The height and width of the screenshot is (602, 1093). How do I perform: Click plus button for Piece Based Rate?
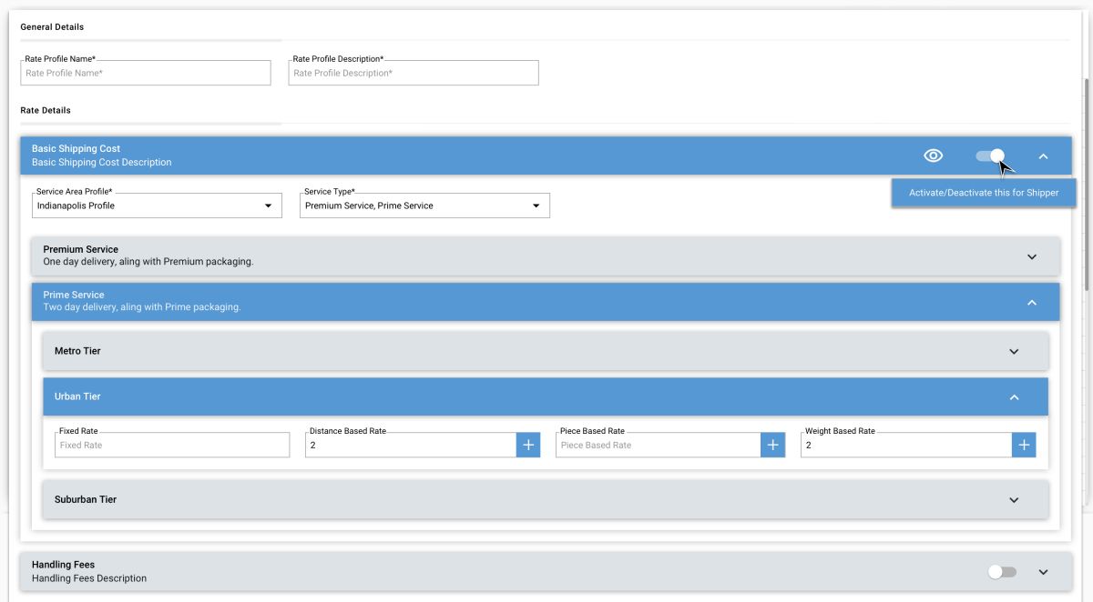(x=772, y=445)
